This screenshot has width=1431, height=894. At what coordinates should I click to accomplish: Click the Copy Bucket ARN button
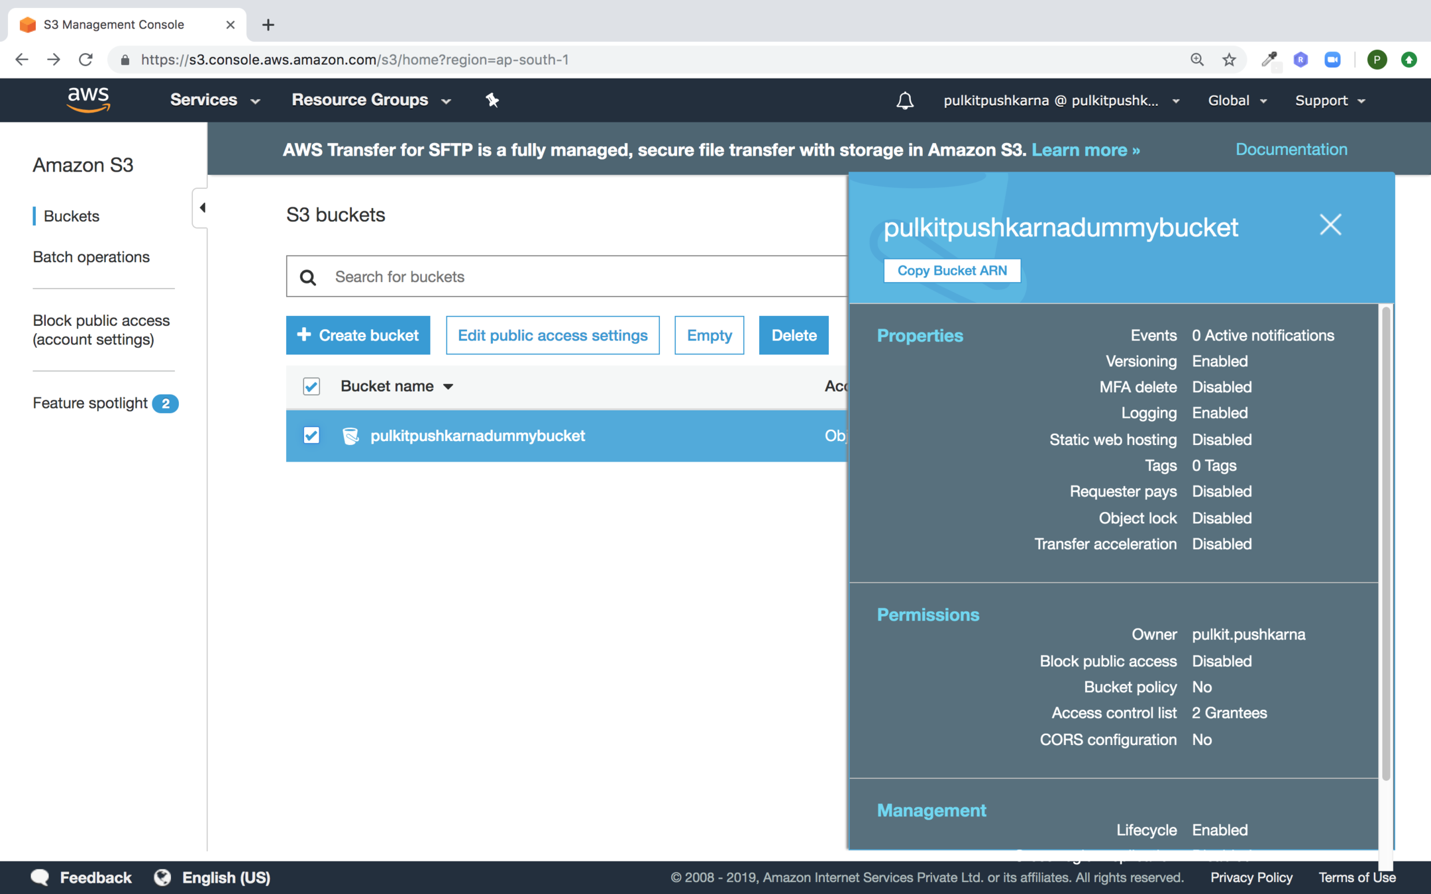(952, 270)
